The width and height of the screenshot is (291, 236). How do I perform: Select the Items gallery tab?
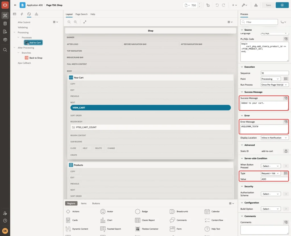point(84,203)
